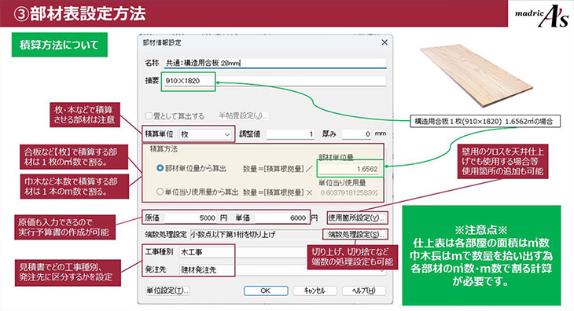
Task: Click the 名称 field 共通:構造用合板 28mm
Action: coord(275,63)
